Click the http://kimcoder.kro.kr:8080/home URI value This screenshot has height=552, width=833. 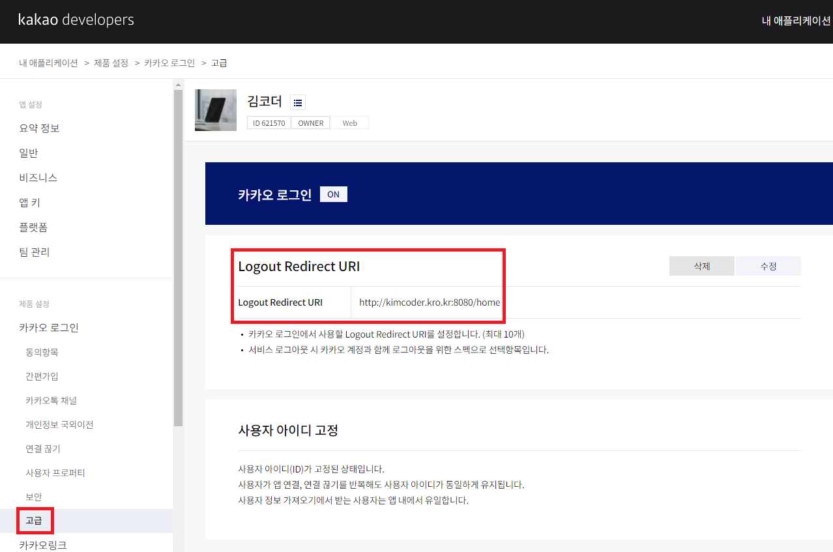(x=430, y=302)
